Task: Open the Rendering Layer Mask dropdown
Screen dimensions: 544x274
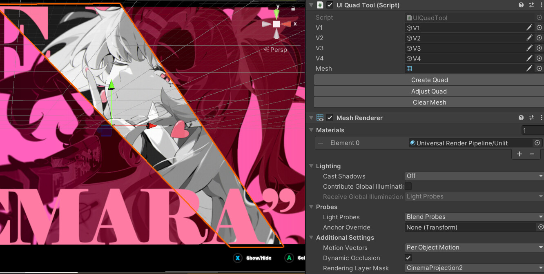Action: click(474, 268)
